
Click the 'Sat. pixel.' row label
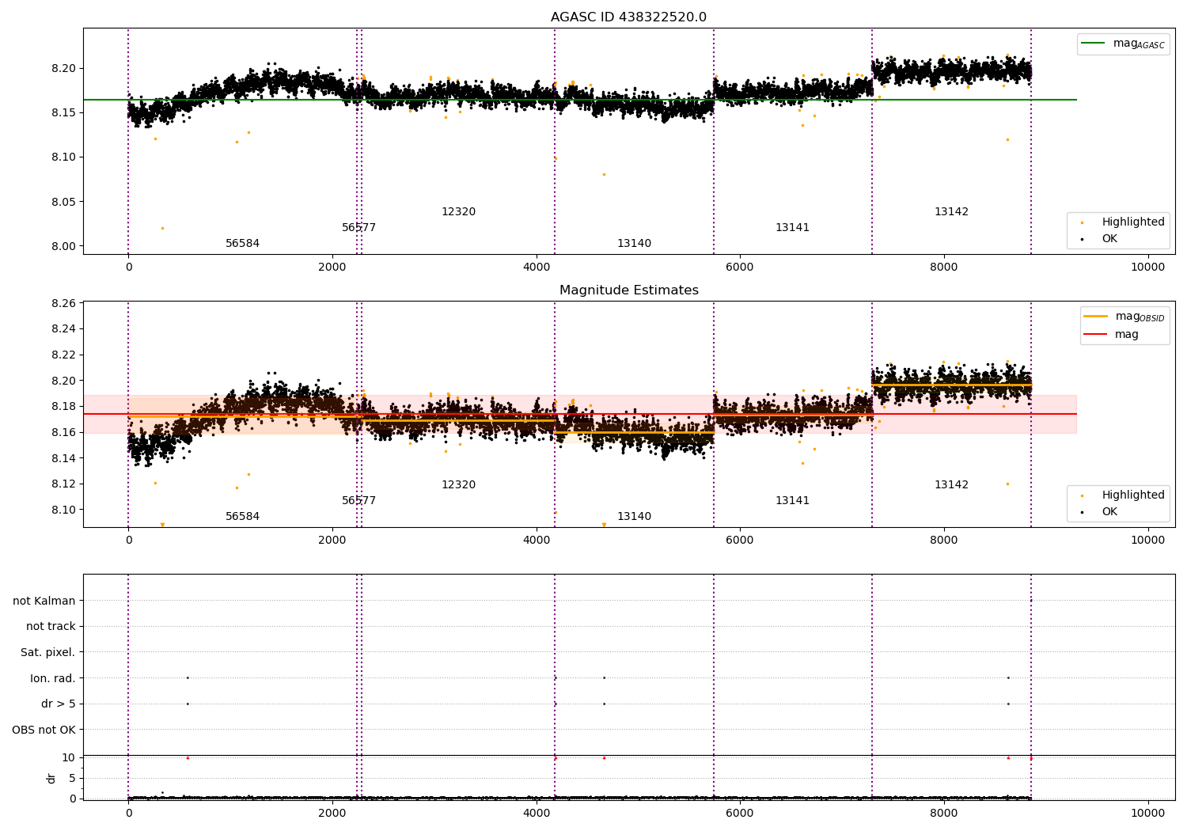point(48,652)
